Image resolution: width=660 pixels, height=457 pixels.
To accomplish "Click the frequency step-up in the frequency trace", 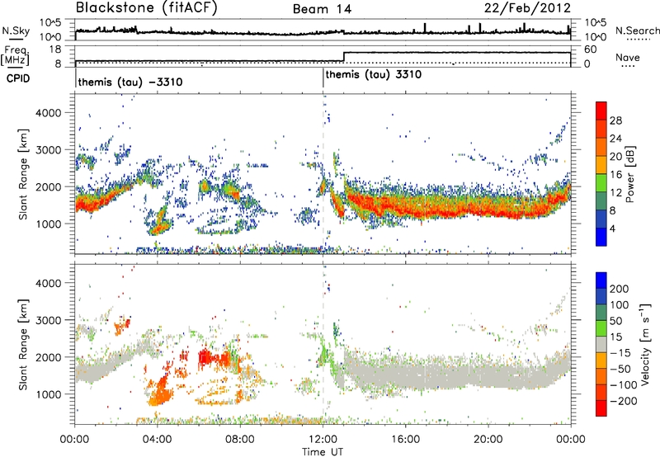I will click(x=344, y=57).
